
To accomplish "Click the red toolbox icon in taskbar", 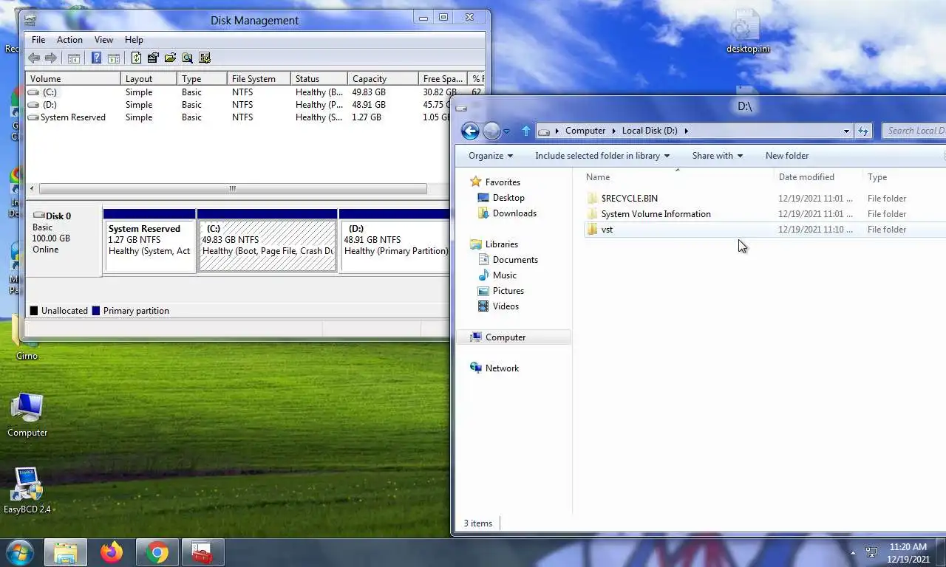I will [x=203, y=552].
